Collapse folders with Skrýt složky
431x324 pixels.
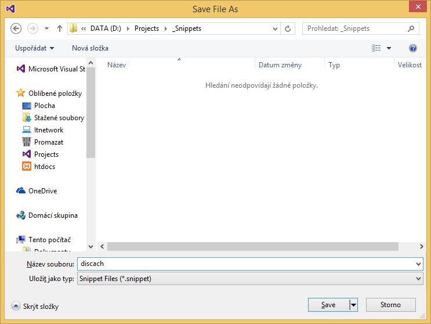(35, 306)
